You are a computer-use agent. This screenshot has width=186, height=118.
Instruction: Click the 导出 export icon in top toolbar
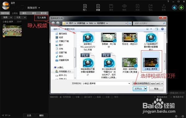pyautogui.click(x=151, y=7)
